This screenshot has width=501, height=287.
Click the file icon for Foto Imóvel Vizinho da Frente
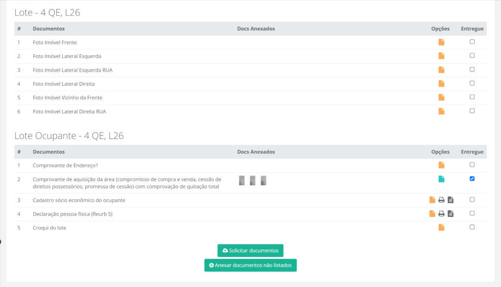point(441,97)
